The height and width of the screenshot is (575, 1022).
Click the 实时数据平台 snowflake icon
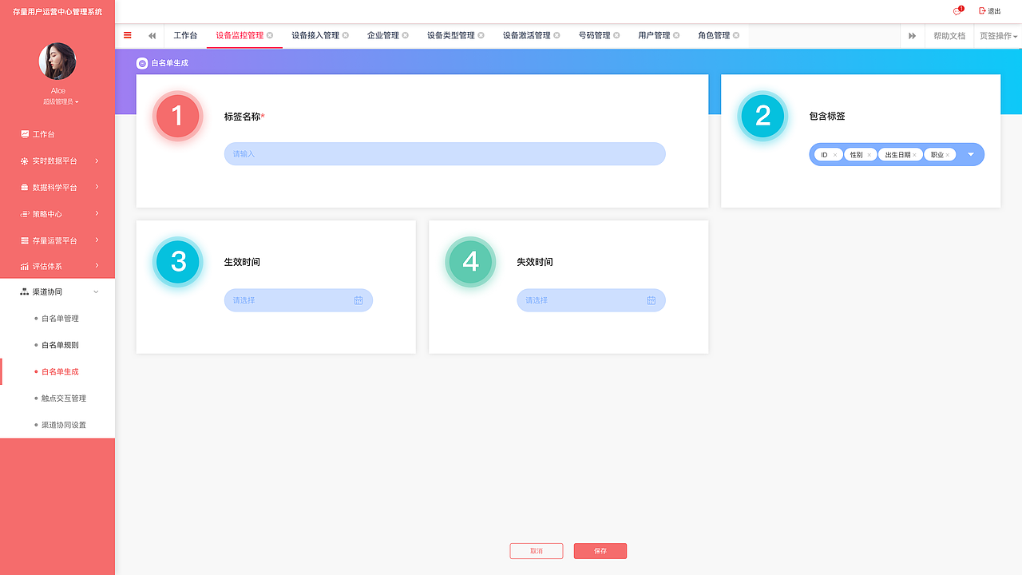[x=25, y=161]
